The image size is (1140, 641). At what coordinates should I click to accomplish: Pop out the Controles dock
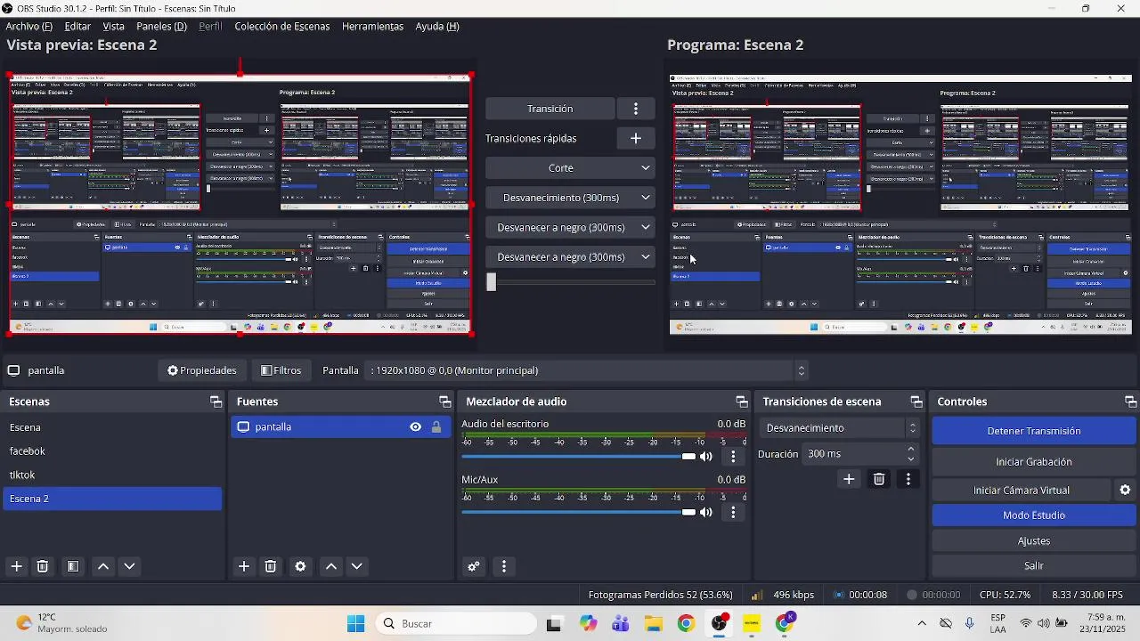point(1130,402)
